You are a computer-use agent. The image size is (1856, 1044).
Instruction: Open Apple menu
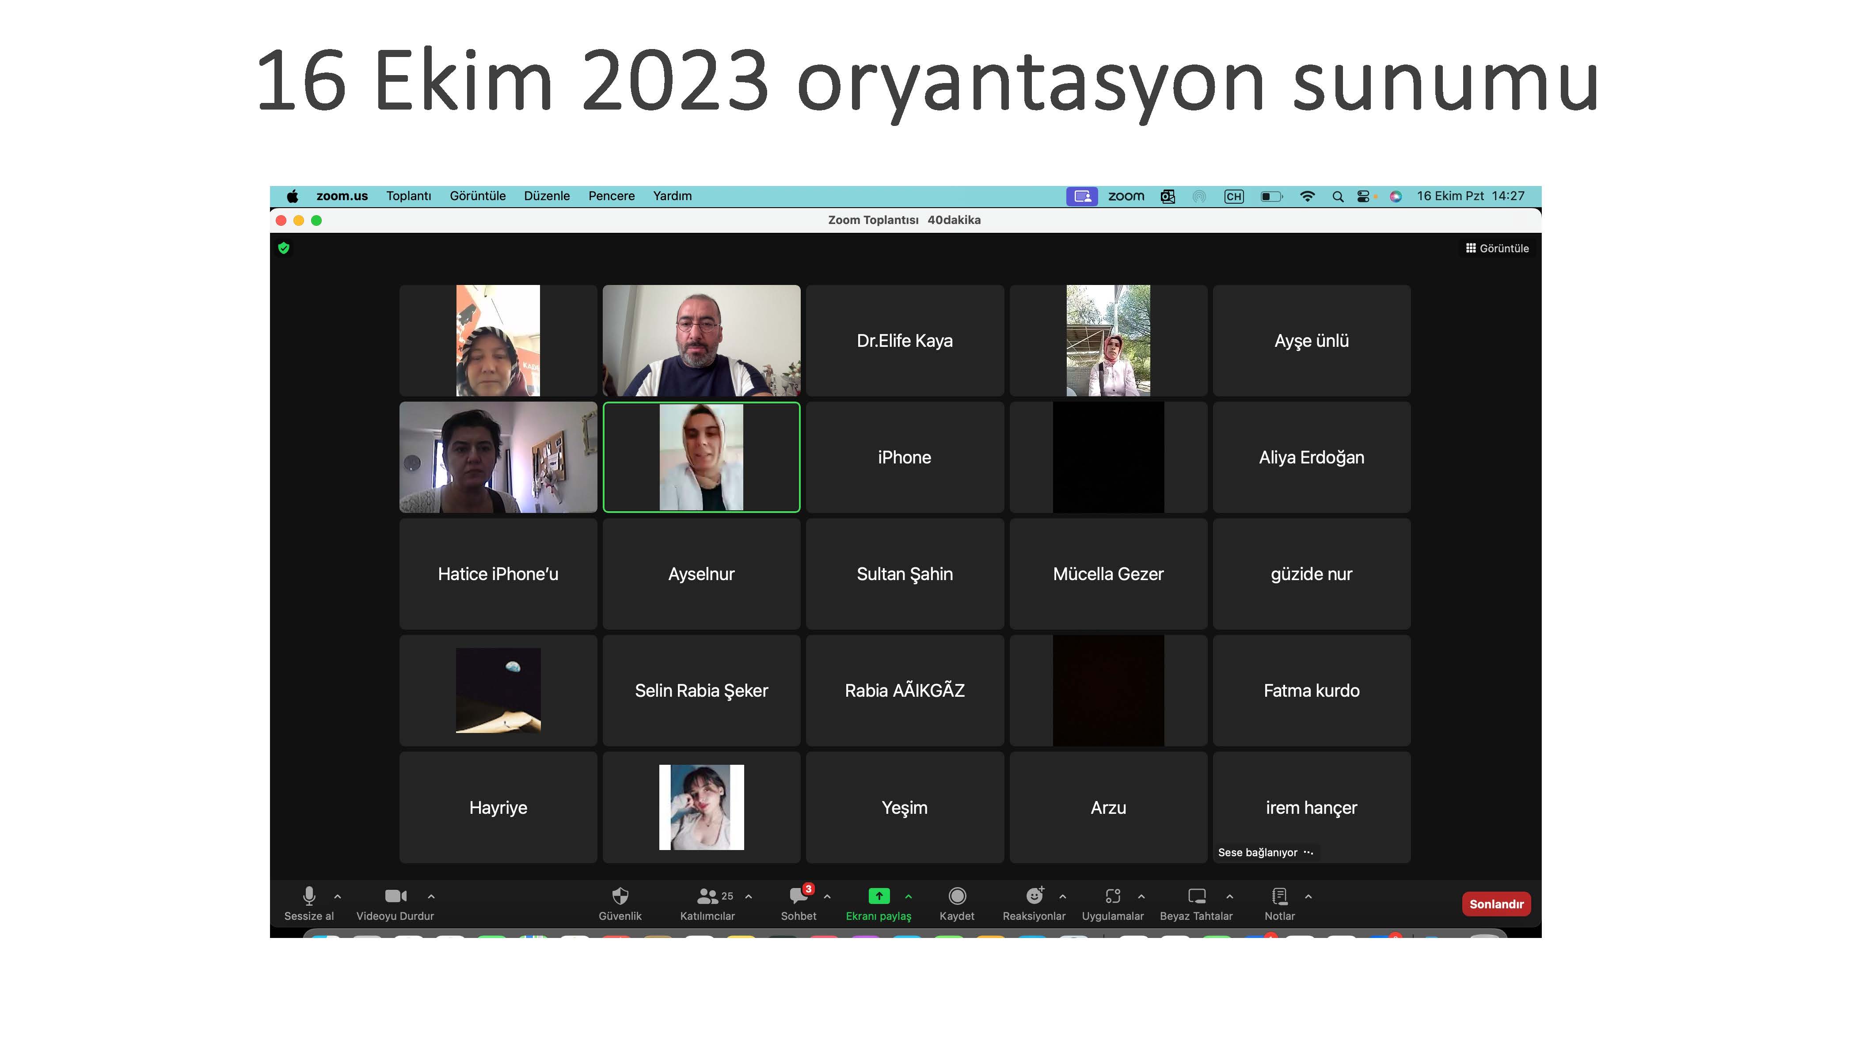coord(293,196)
